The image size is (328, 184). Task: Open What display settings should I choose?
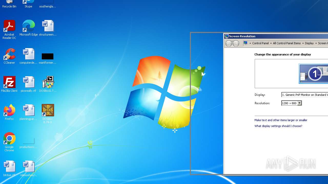coord(278,126)
